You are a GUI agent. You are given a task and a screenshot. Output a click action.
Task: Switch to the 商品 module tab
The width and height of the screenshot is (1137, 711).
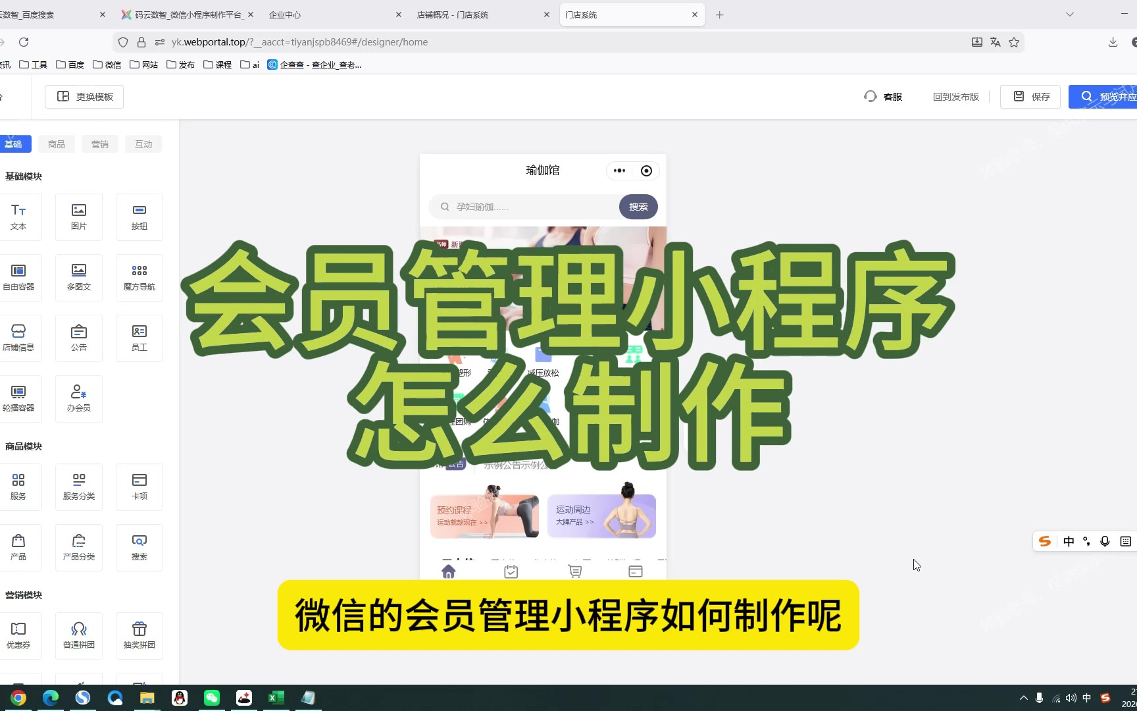[57, 144]
